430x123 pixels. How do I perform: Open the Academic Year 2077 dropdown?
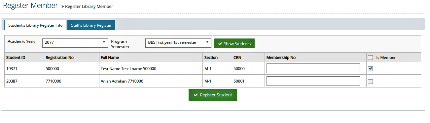[75, 43]
